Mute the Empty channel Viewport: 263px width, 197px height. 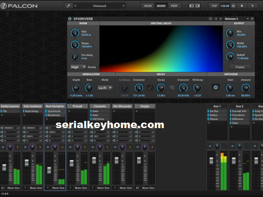[x=138, y=147]
